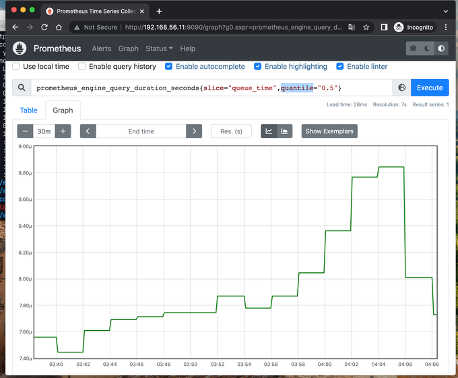458x378 pixels.
Task: Click the 9.00µ y-axis label
Action: pyautogui.click(x=25, y=146)
